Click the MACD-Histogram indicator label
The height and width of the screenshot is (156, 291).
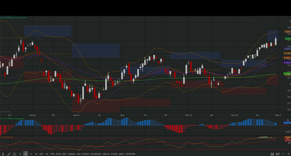(x=12, y=118)
